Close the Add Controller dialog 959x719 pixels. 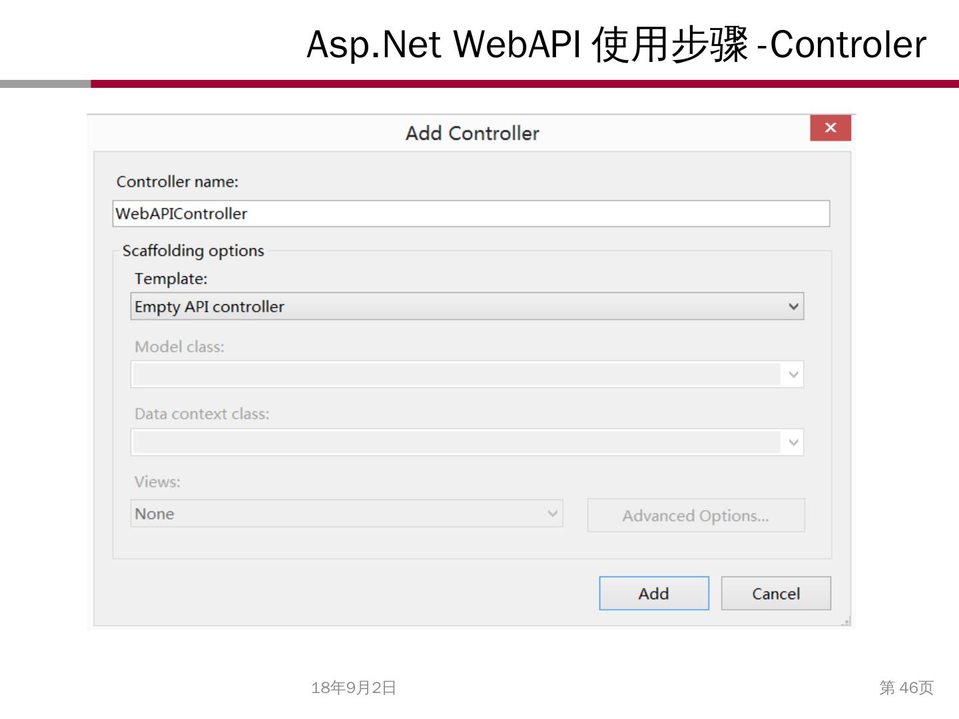click(830, 128)
